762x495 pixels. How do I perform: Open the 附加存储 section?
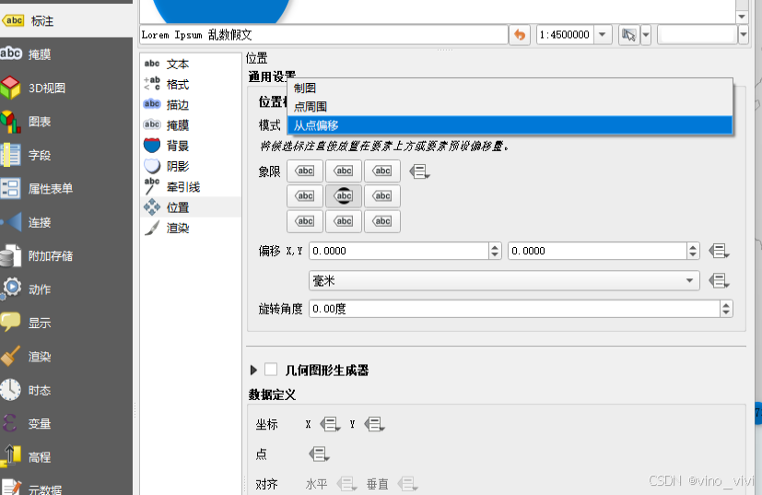pyautogui.click(x=65, y=255)
